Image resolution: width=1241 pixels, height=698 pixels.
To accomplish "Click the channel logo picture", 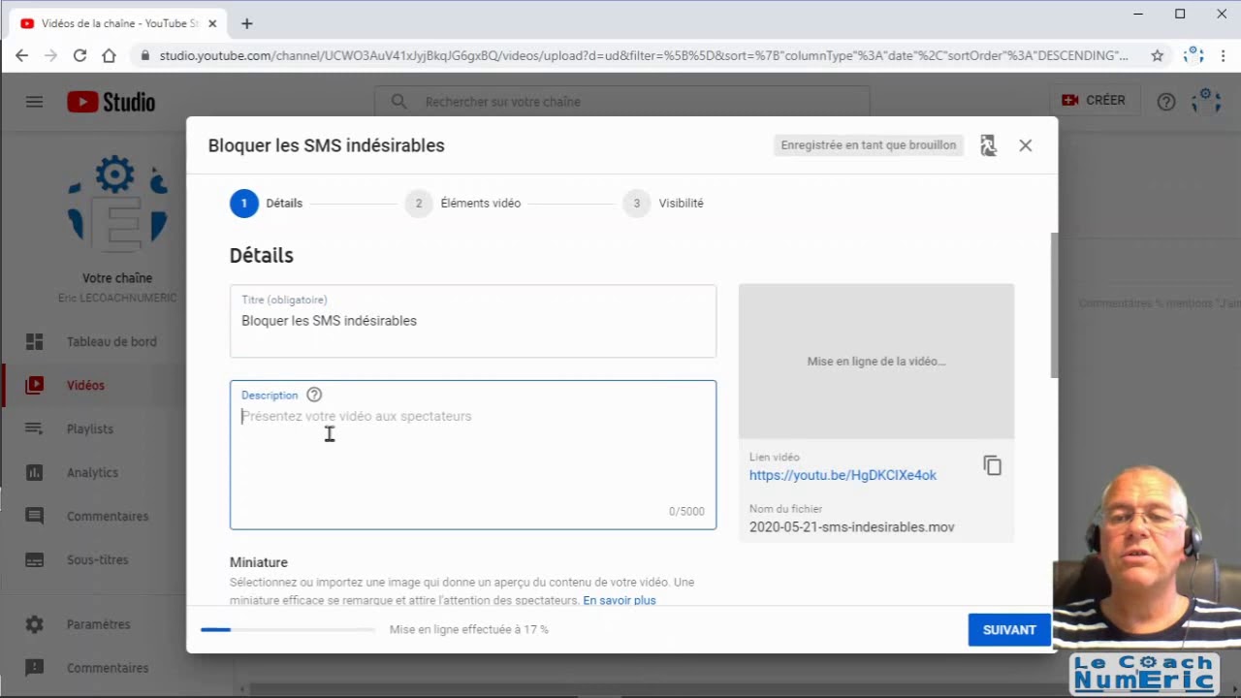I will tap(116, 205).
